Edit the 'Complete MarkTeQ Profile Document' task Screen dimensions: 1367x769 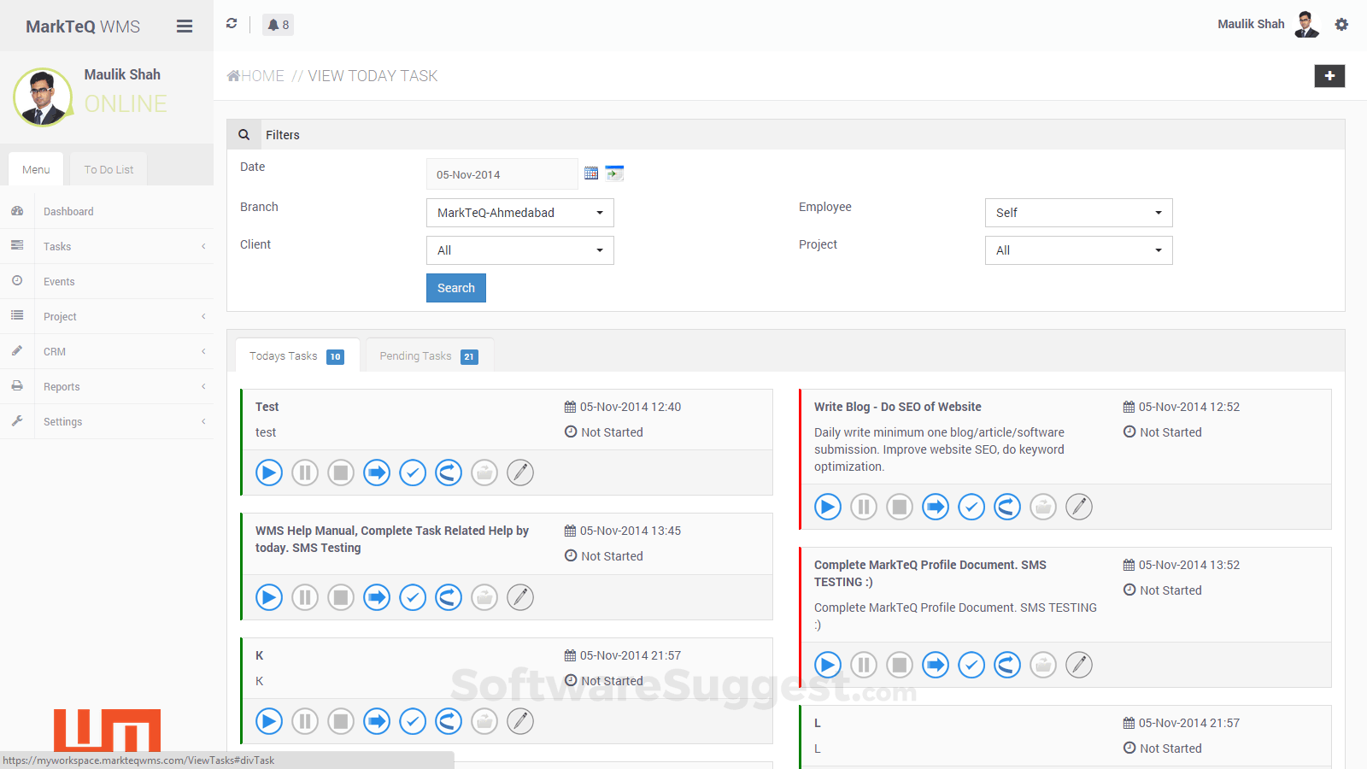click(1079, 665)
